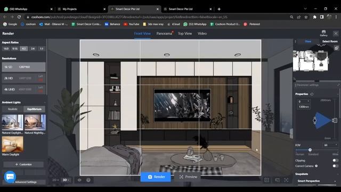Click the camera icon on height diagram
This screenshot has width=341, height=192.
pyautogui.click(x=335, y=120)
